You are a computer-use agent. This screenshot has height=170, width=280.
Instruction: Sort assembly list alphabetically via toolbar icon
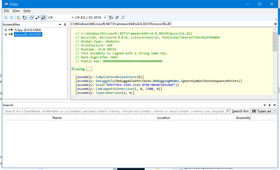pyautogui.click(x=111, y=18)
